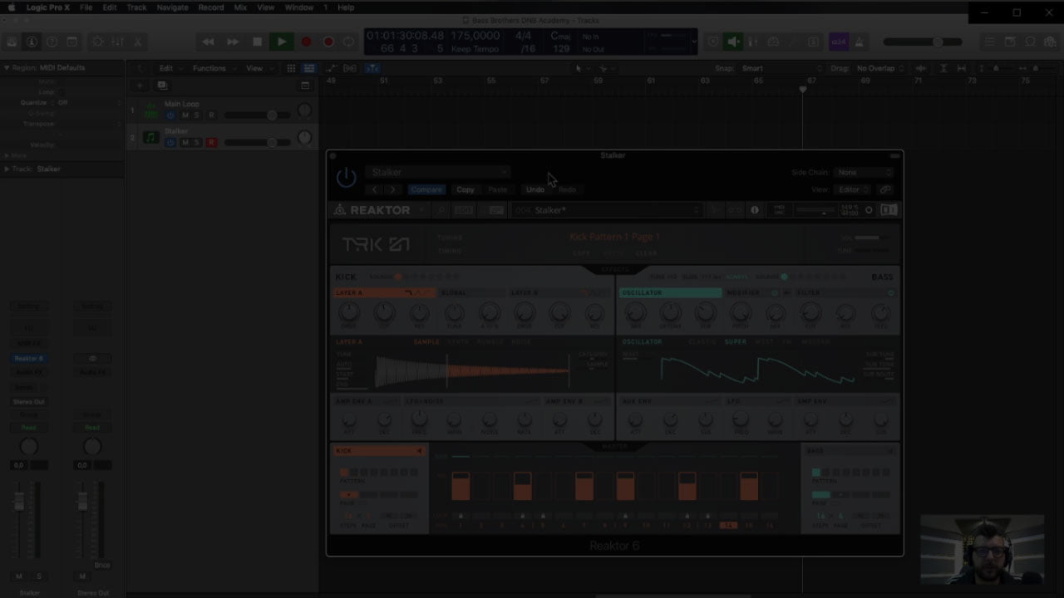This screenshot has width=1064, height=598.
Task: Go to previous preset with left arrow
Action: 375,189
